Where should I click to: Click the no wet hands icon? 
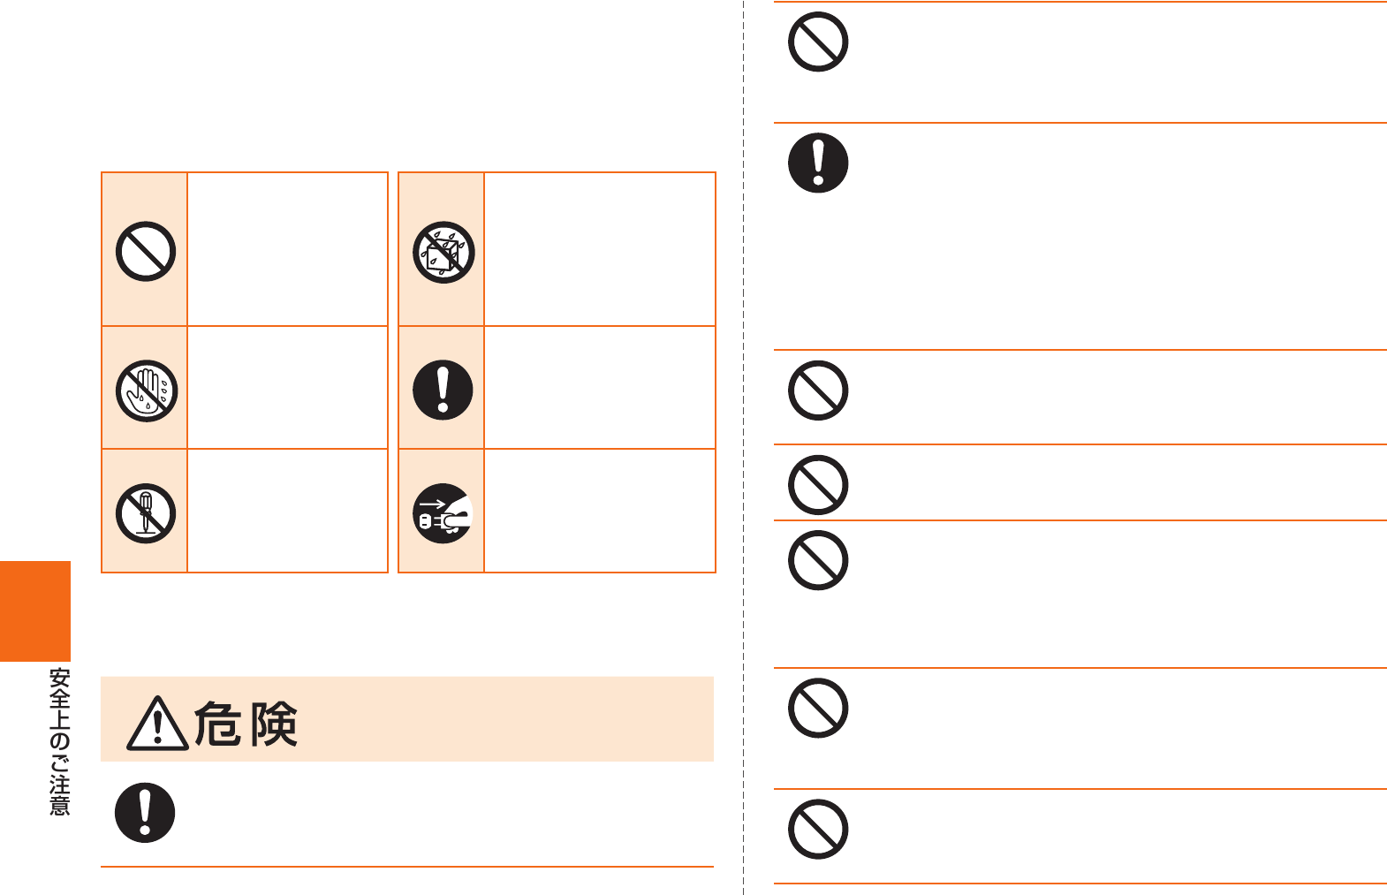click(147, 391)
